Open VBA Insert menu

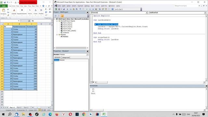pos(74,6)
